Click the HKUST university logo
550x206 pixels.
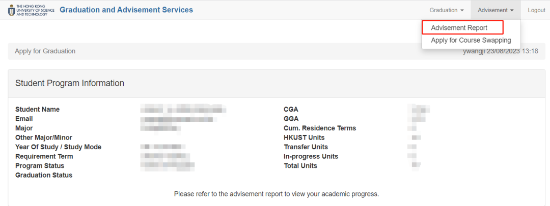tap(32, 10)
